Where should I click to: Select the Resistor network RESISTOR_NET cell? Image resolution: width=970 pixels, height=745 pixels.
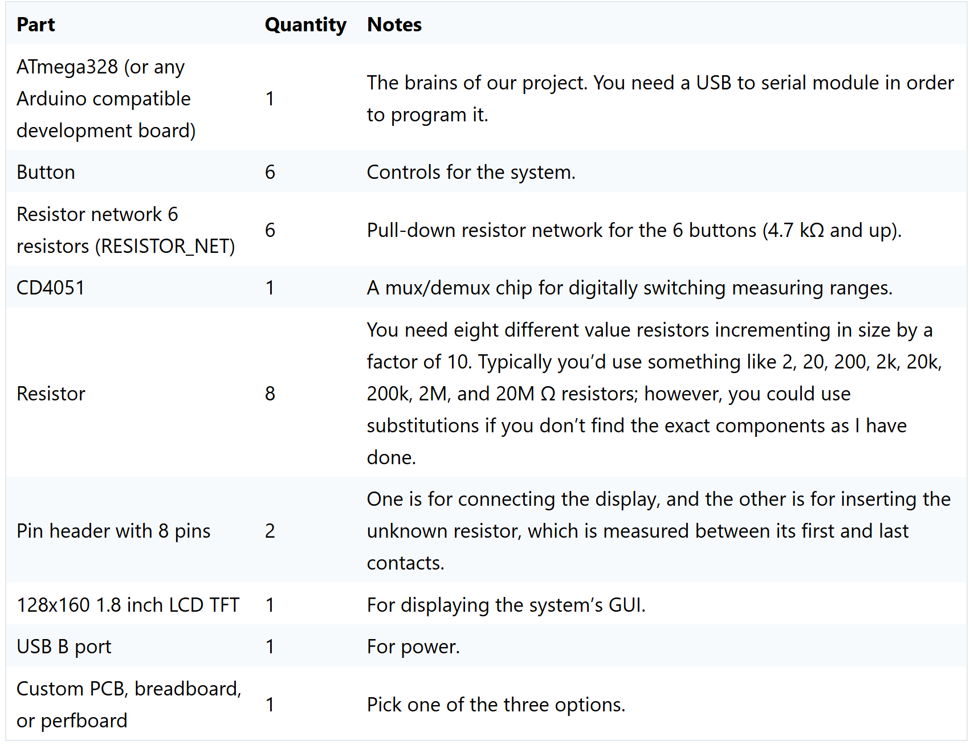click(x=126, y=230)
